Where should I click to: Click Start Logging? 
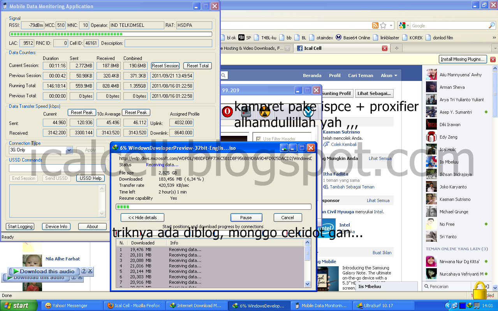pyautogui.click(x=20, y=227)
